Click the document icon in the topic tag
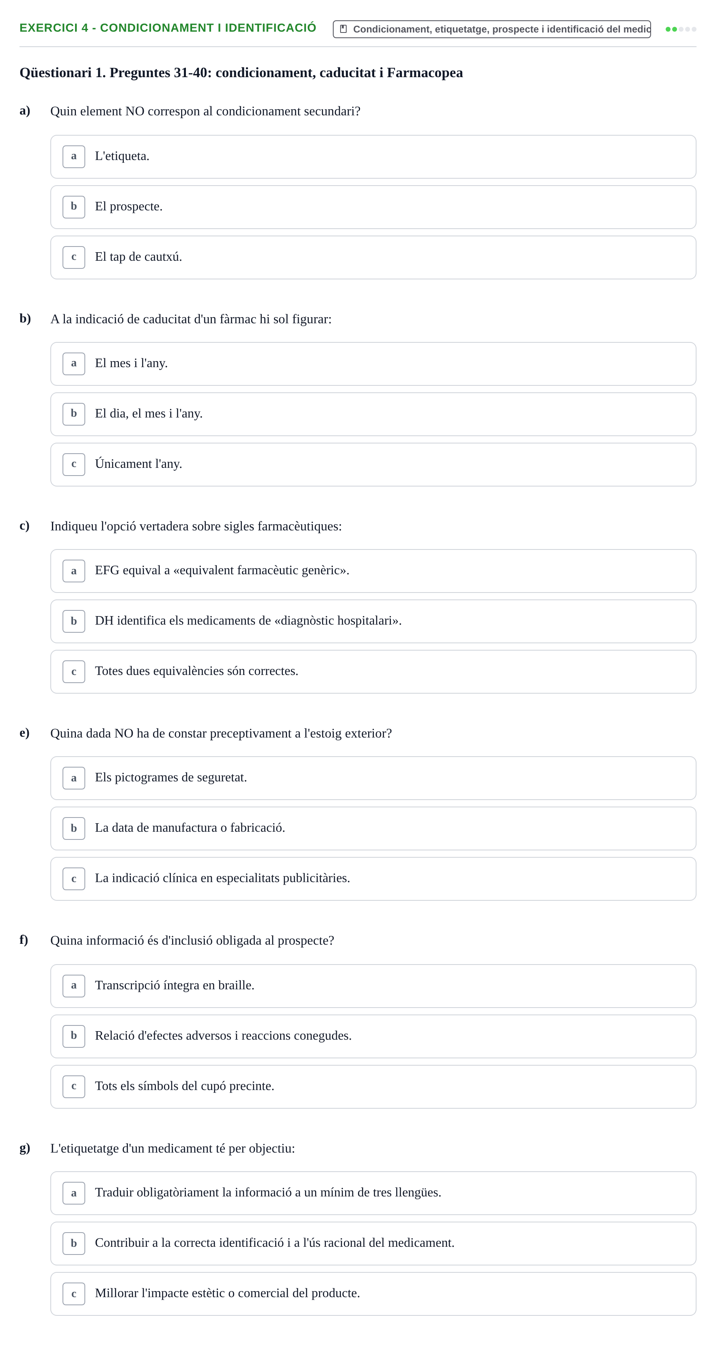This screenshot has height=1354, width=716. coord(343,29)
